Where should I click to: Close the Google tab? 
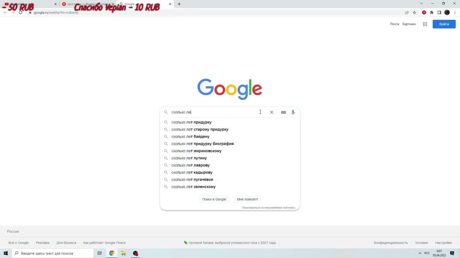pyautogui.click(x=170, y=4)
